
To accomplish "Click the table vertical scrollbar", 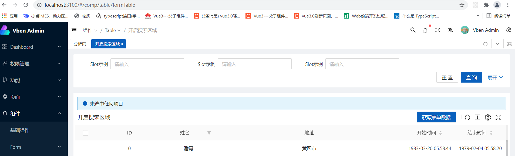I will click(x=507, y=148).
